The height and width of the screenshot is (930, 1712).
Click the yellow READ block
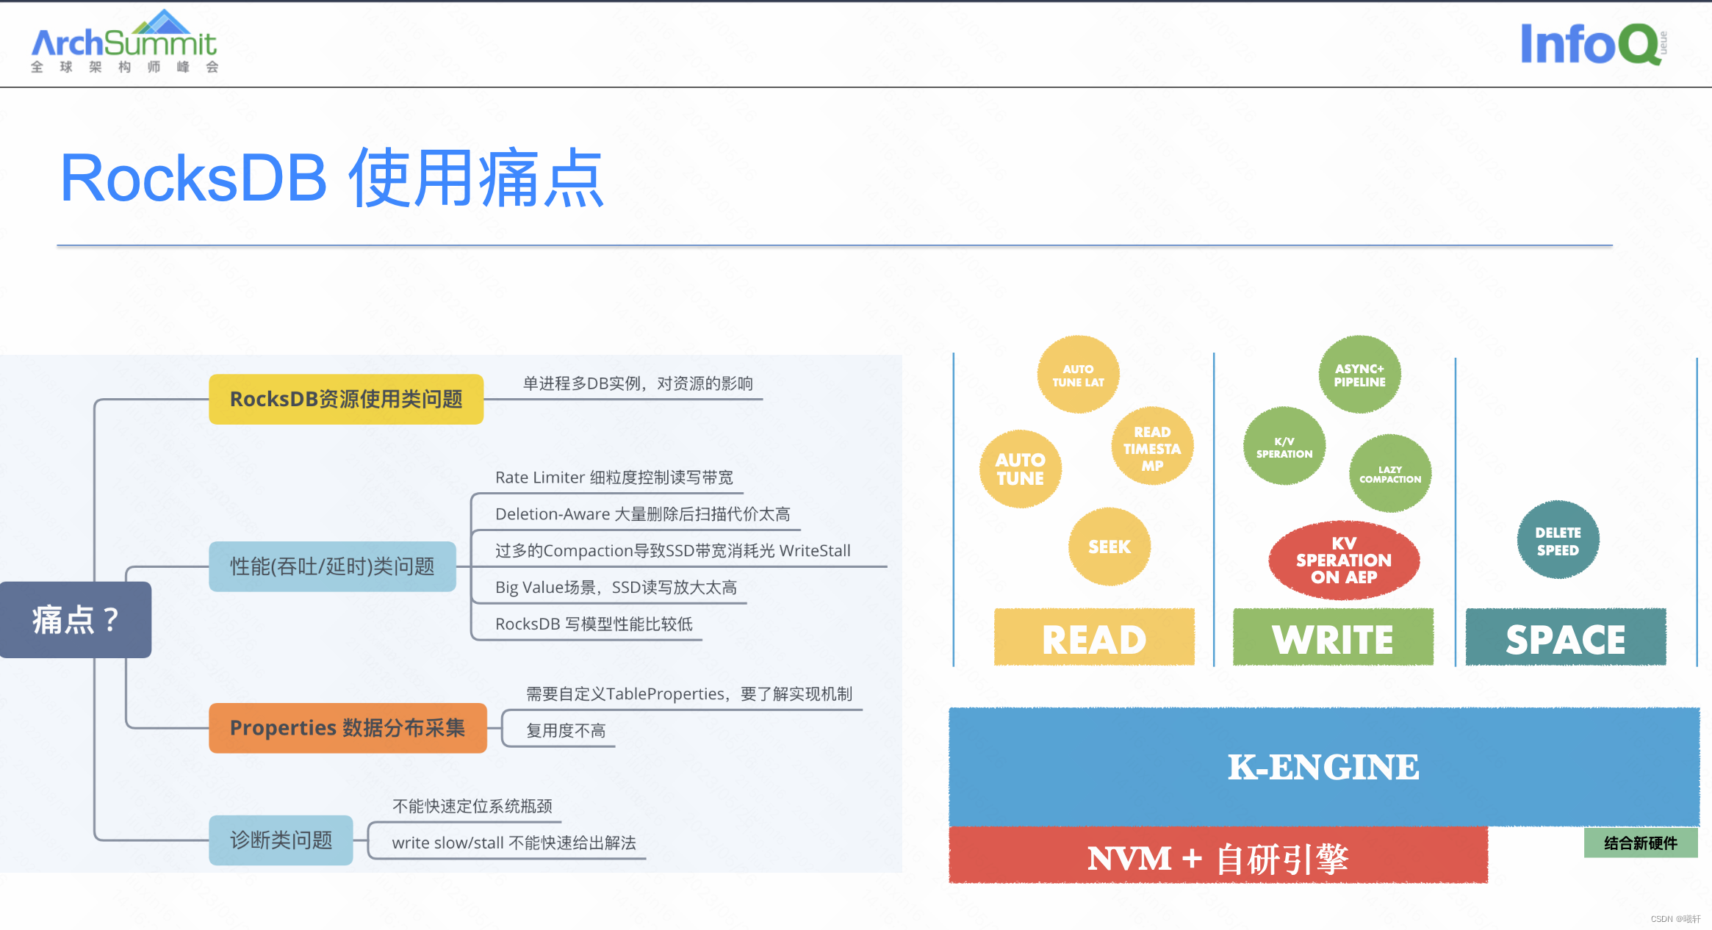(1094, 637)
